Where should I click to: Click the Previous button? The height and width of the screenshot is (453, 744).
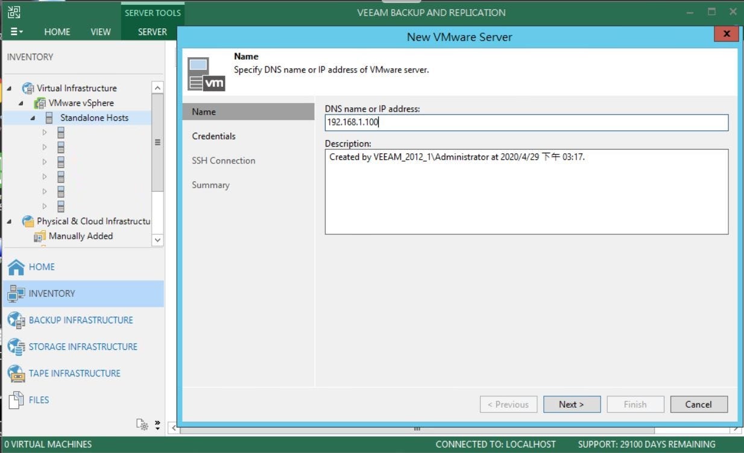click(508, 404)
